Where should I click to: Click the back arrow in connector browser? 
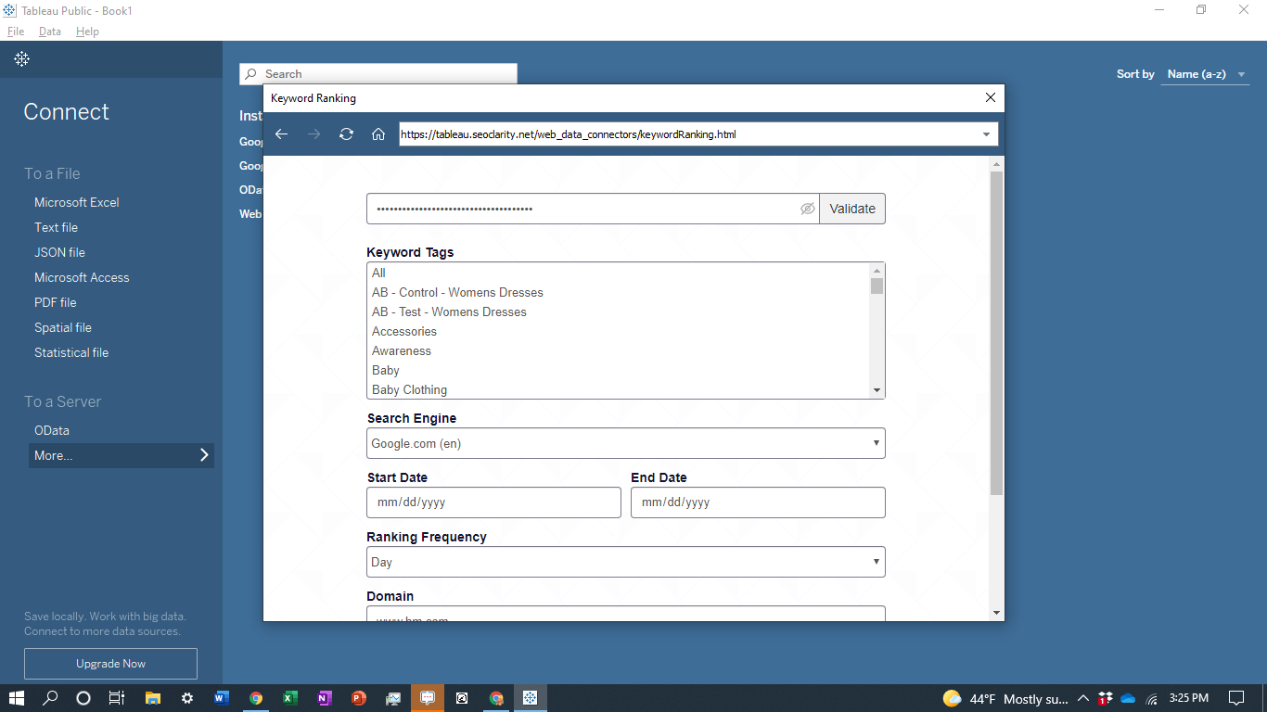tap(282, 134)
